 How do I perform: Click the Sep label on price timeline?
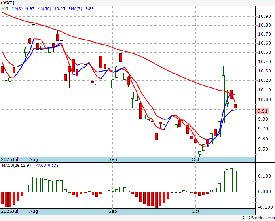pyautogui.click(x=112, y=159)
